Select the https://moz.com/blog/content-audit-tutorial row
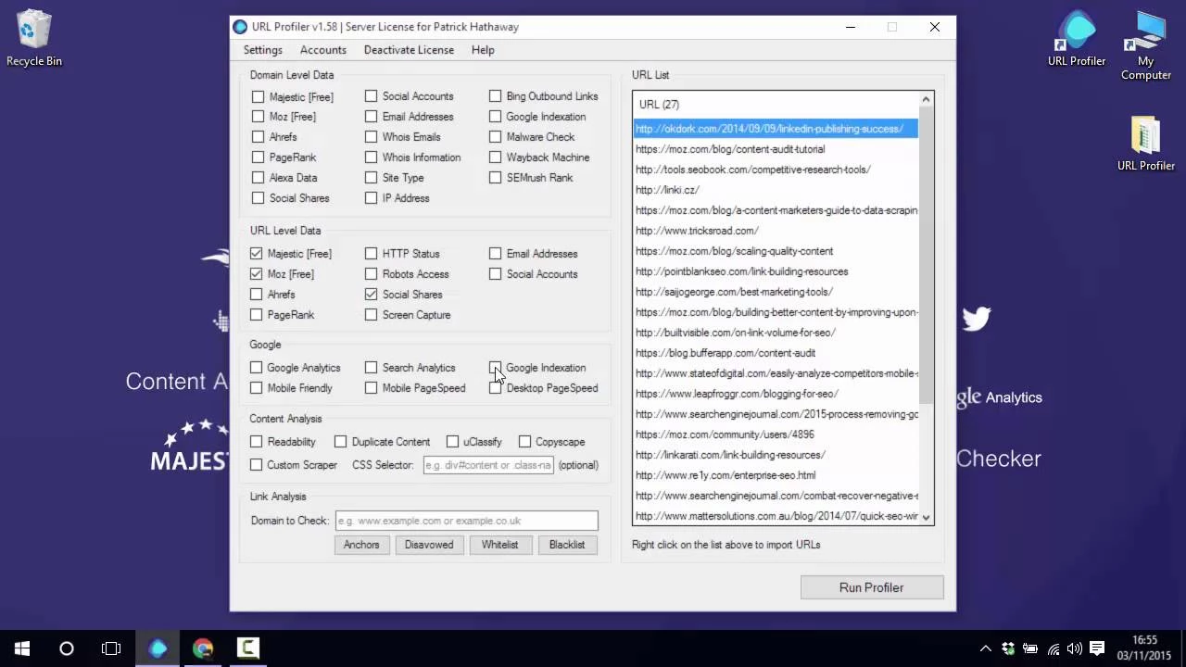This screenshot has width=1186, height=667. (776, 149)
